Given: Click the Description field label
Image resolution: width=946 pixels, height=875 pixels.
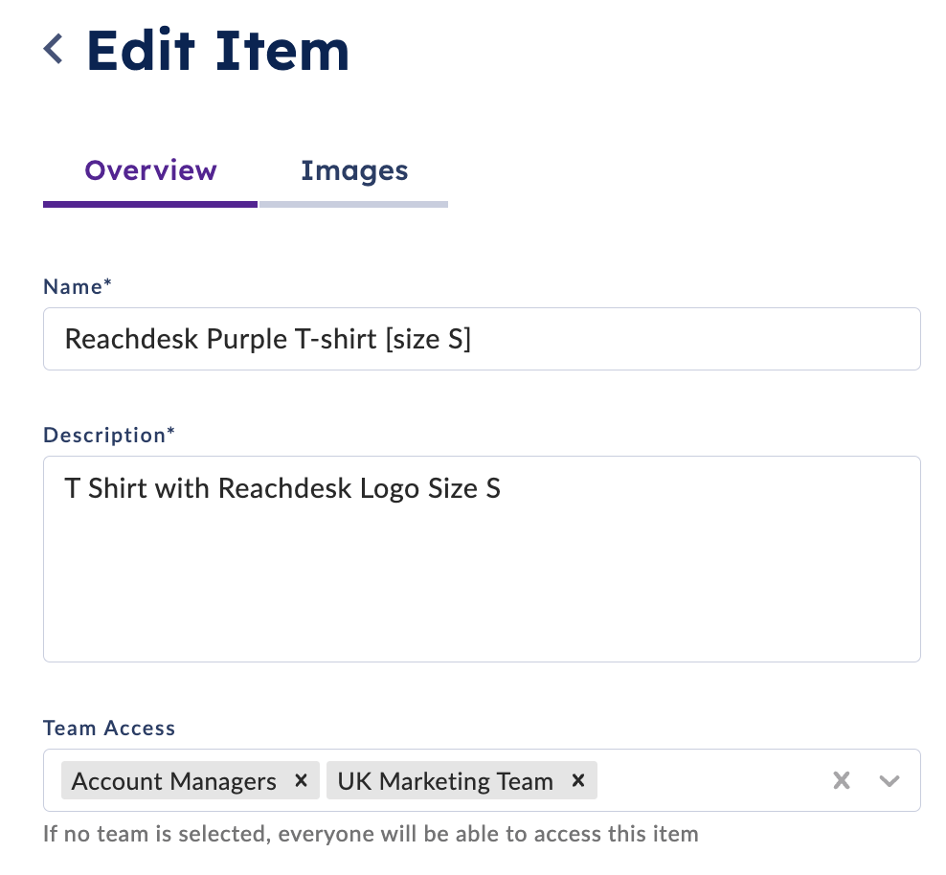Looking at the screenshot, I should [109, 435].
